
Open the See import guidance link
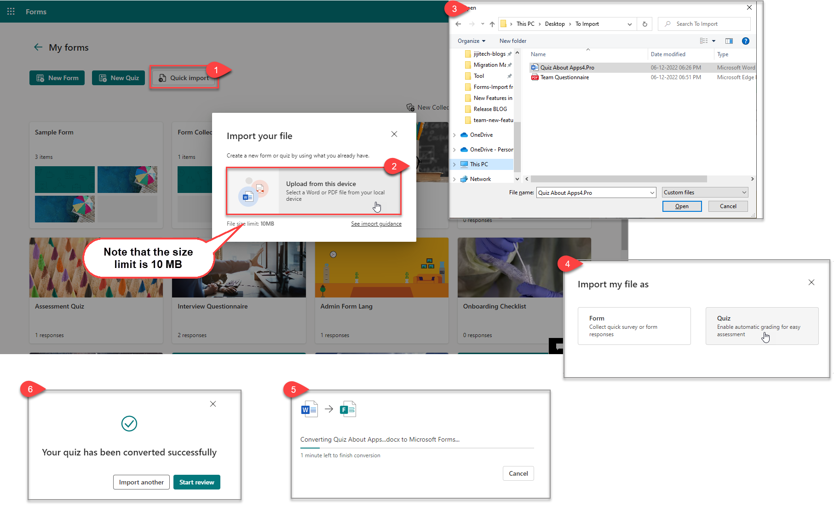click(x=376, y=224)
